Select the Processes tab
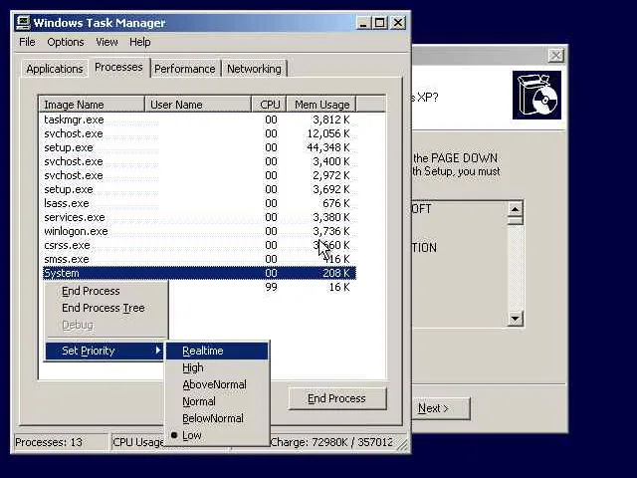The height and width of the screenshot is (478, 637). 118,67
